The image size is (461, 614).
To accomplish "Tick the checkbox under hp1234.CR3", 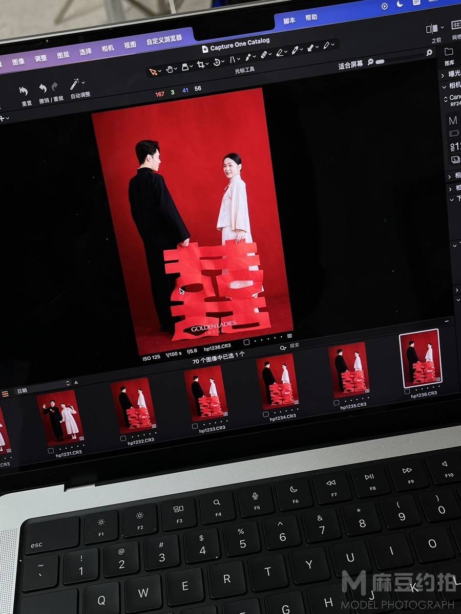I will [267, 414].
